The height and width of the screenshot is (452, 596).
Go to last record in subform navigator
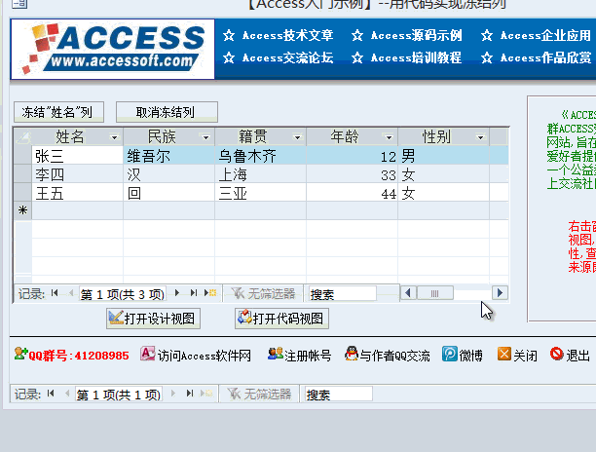pyautogui.click(x=194, y=292)
